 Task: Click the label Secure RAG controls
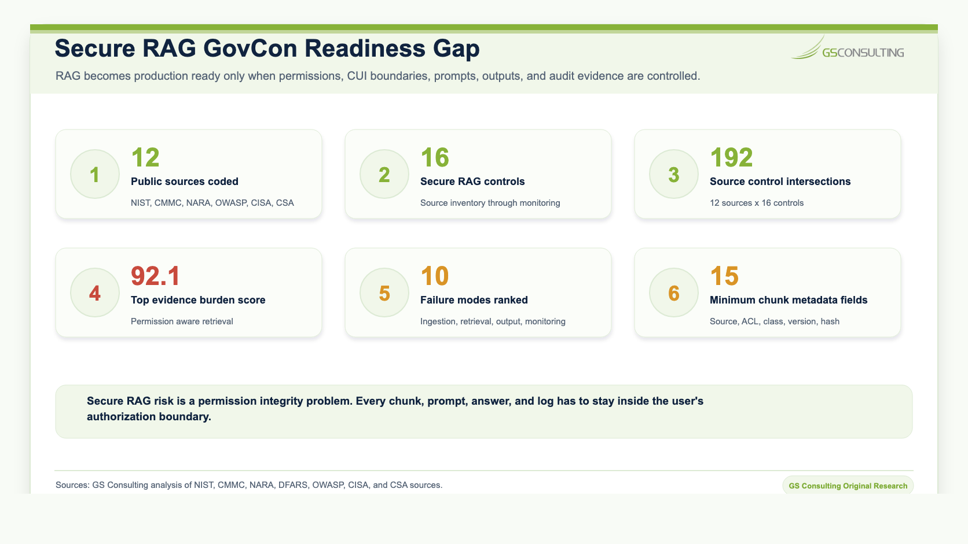[x=472, y=182]
